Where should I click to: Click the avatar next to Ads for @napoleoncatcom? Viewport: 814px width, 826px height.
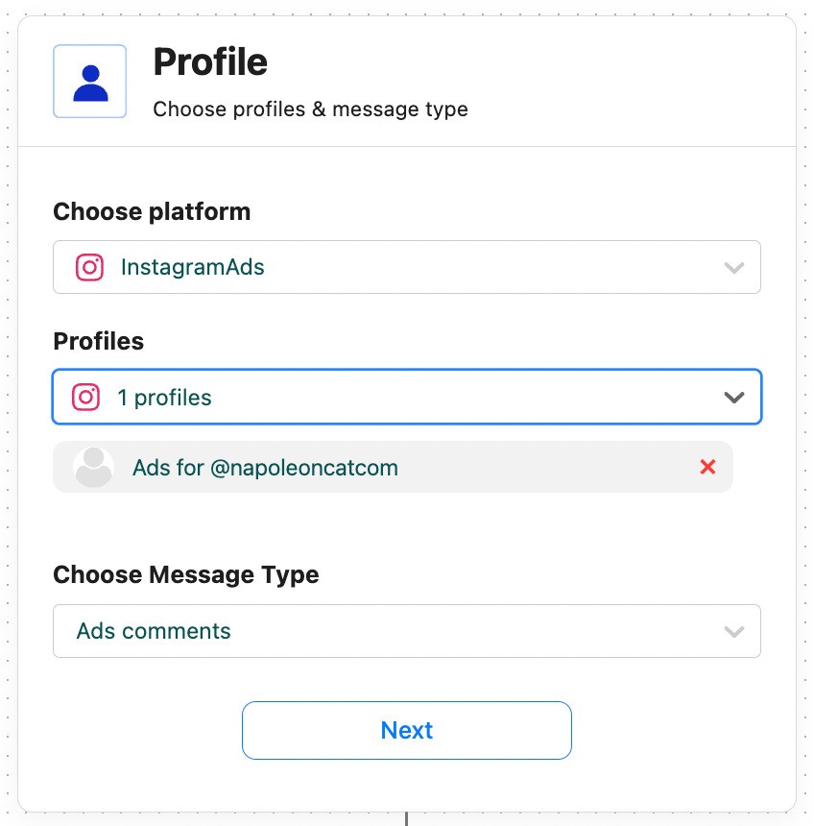tap(93, 467)
